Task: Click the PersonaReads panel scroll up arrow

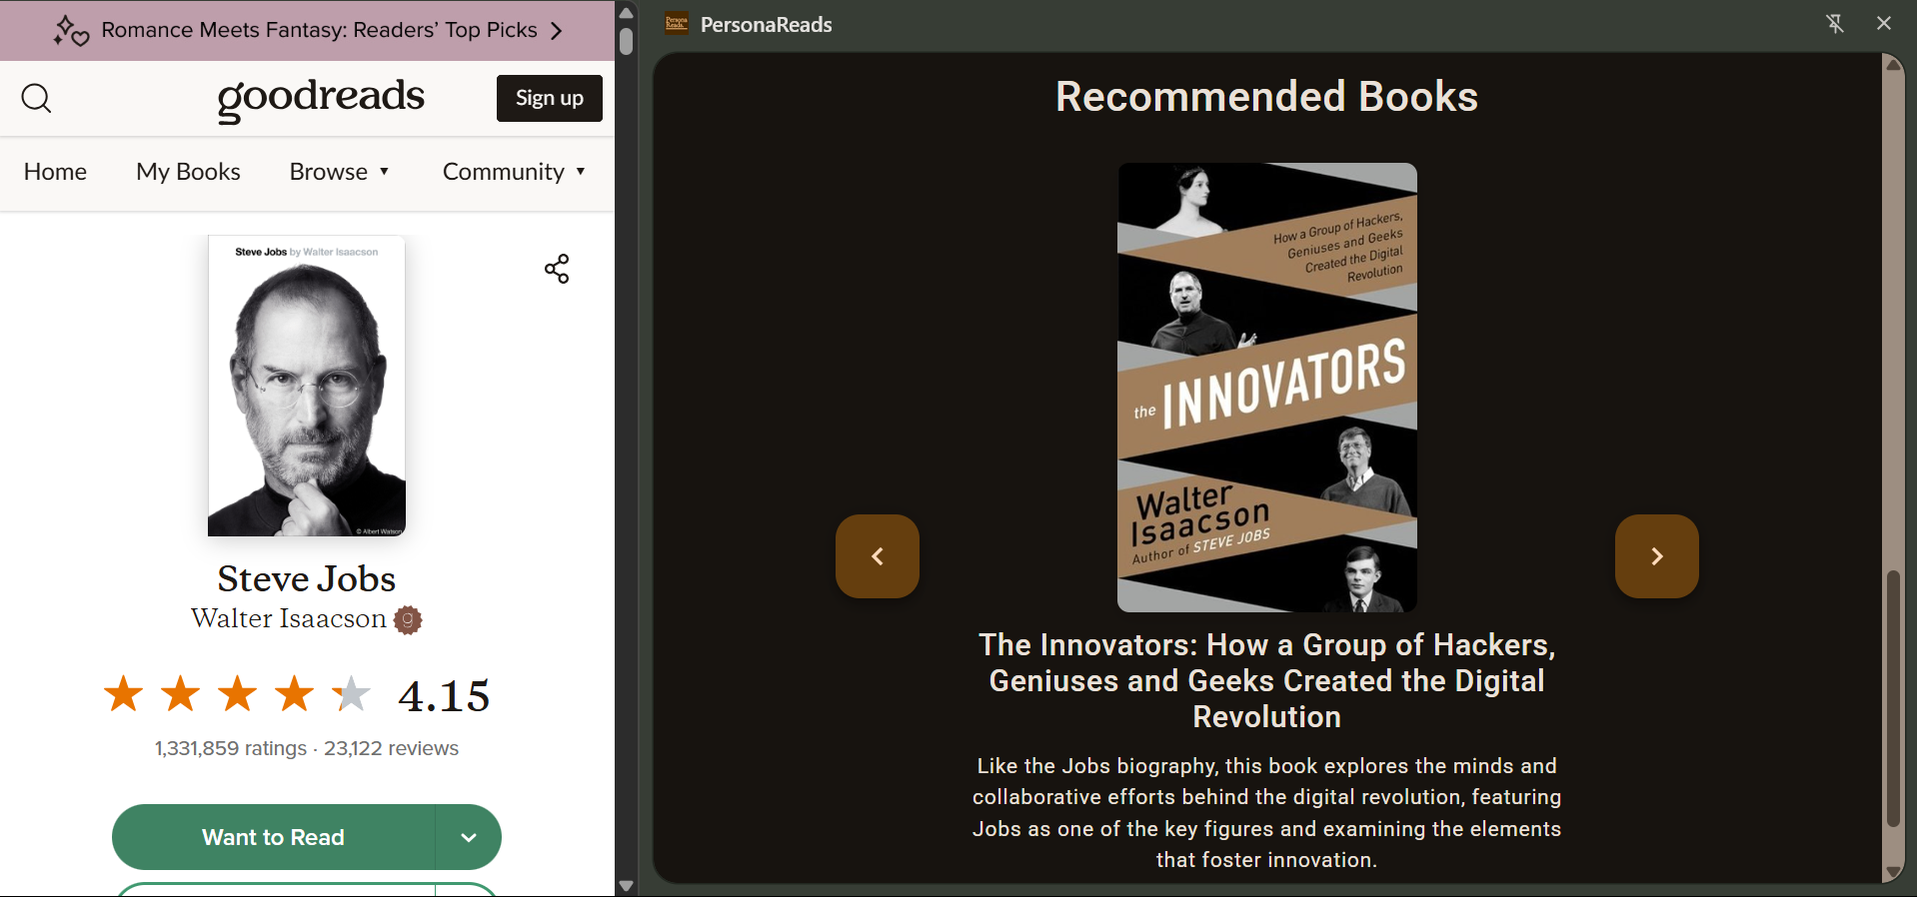Action: coord(1893,64)
